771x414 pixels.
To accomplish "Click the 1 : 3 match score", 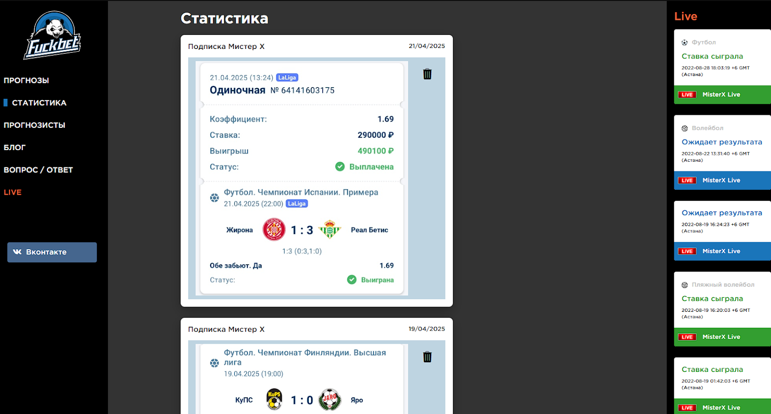I will click(x=302, y=230).
